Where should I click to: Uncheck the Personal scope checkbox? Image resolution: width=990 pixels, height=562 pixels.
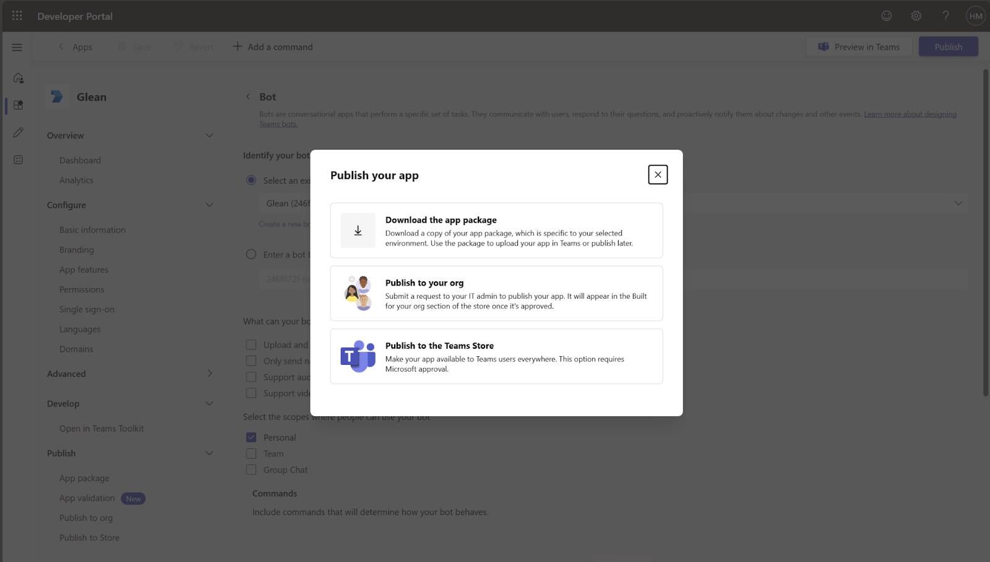point(251,437)
